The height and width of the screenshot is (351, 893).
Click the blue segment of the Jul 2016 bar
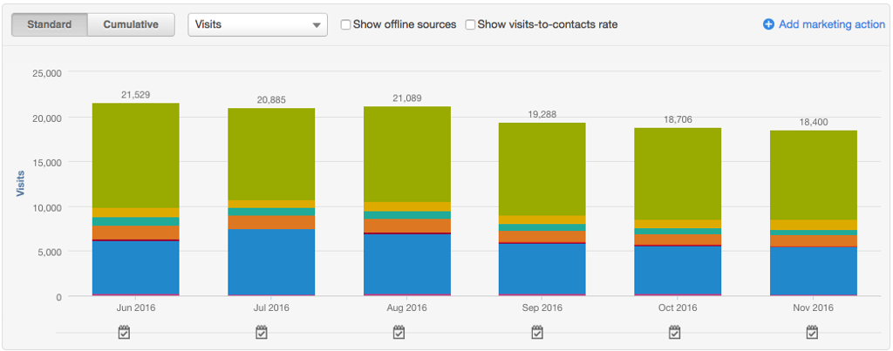pyautogui.click(x=271, y=261)
